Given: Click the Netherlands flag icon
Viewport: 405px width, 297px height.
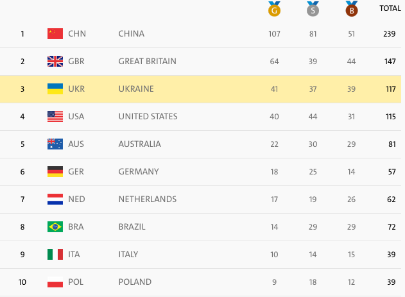Looking at the screenshot, I should point(55,199).
